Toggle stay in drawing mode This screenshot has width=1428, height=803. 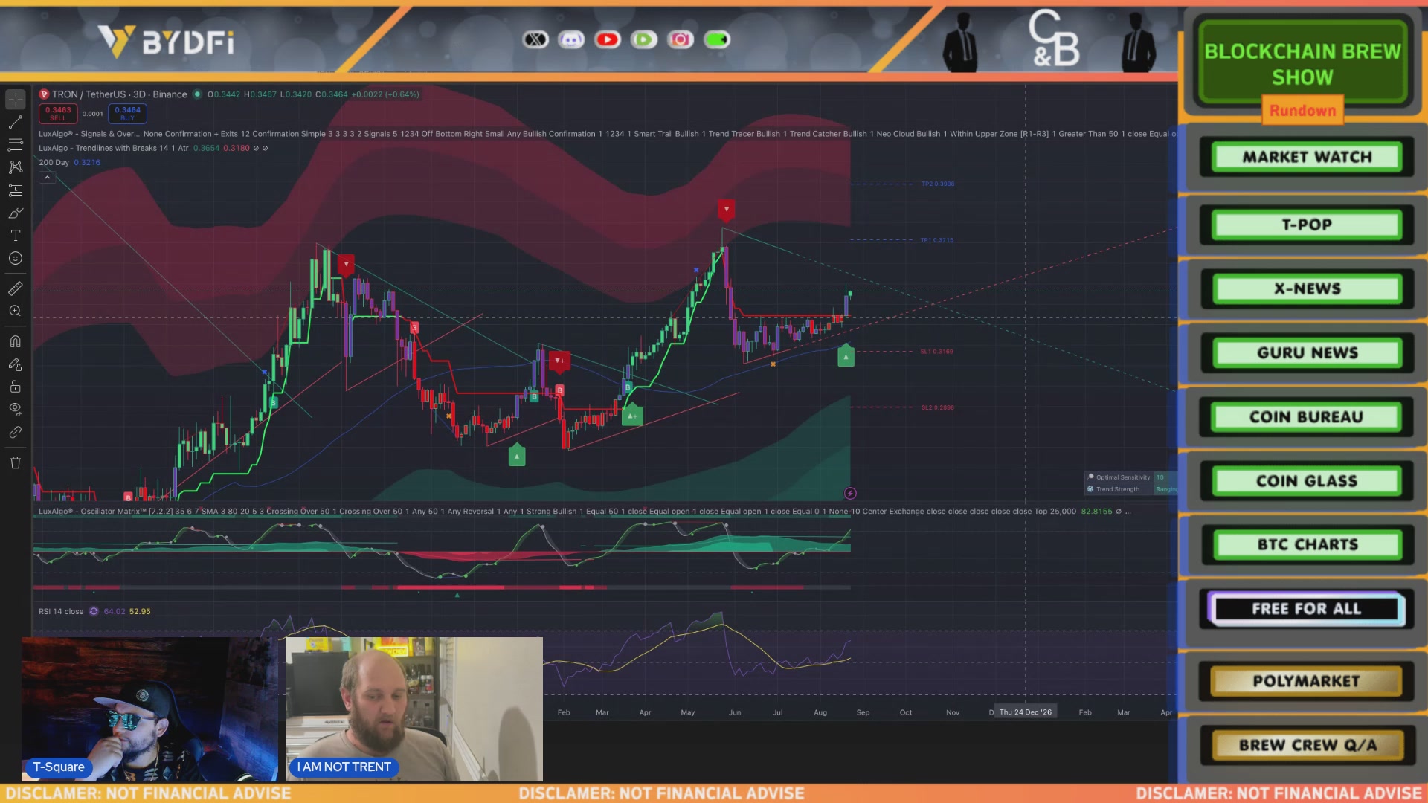(16, 364)
